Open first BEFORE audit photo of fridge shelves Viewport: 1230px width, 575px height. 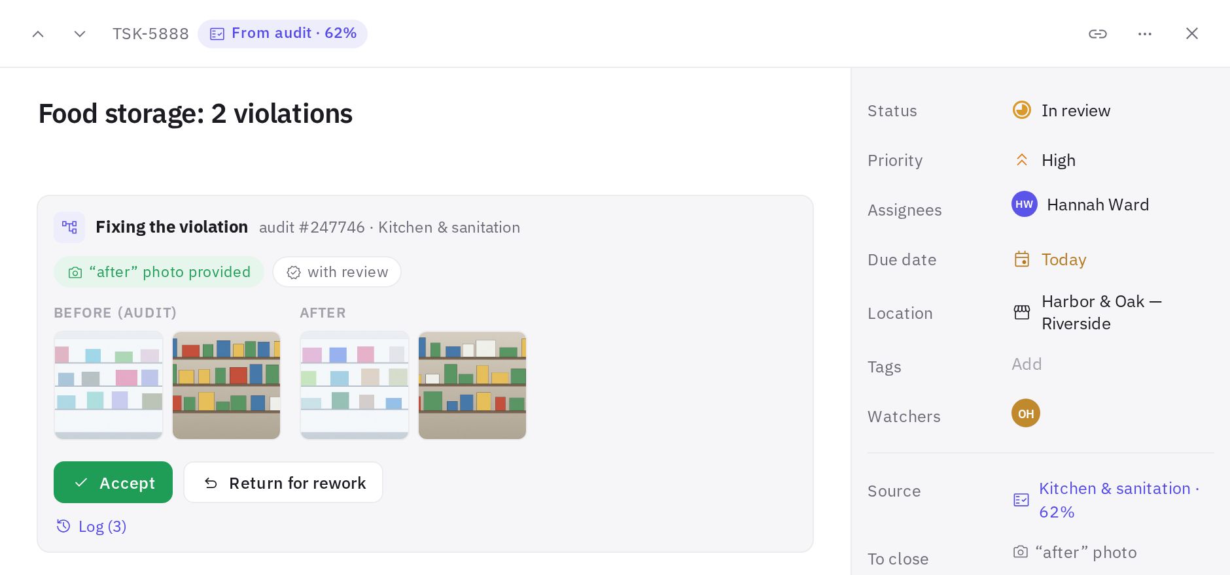109,386
